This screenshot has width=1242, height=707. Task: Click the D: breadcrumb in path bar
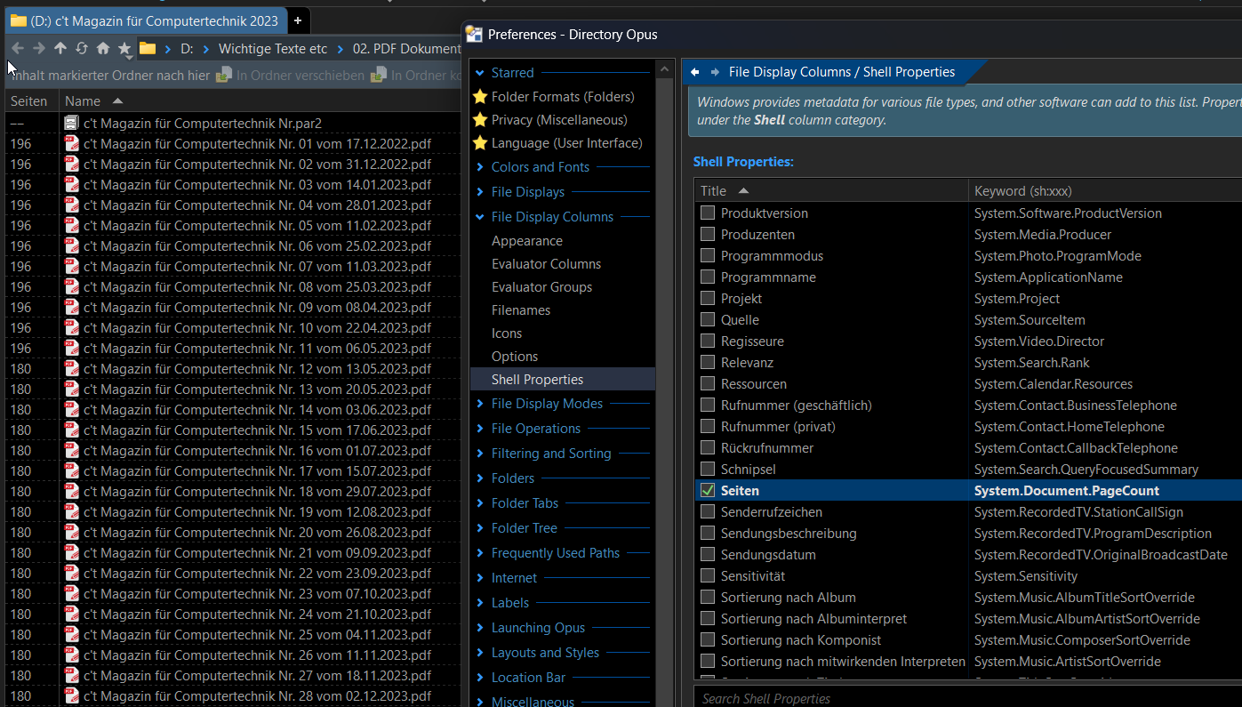pyautogui.click(x=187, y=49)
